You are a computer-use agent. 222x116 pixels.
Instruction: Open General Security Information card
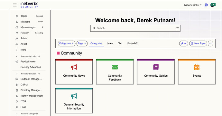(74, 101)
